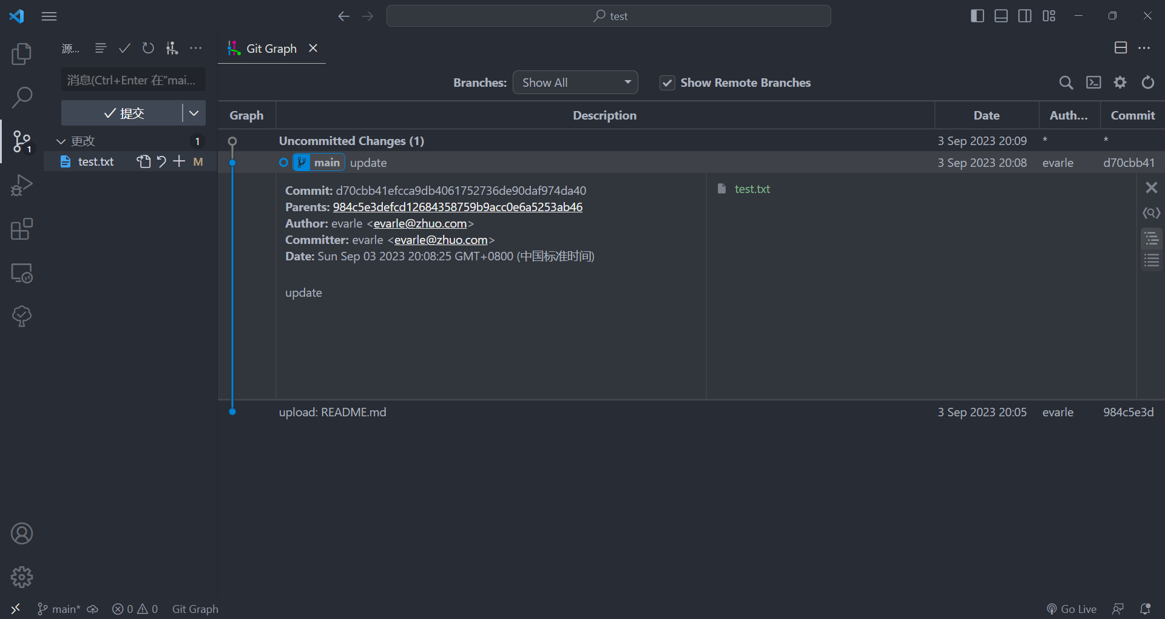Split the editor layout icon

coord(1121,48)
